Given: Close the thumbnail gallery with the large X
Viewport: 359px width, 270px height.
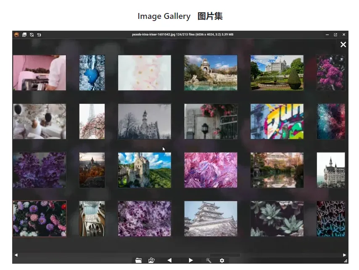Looking at the screenshot, I should [343, 45].
